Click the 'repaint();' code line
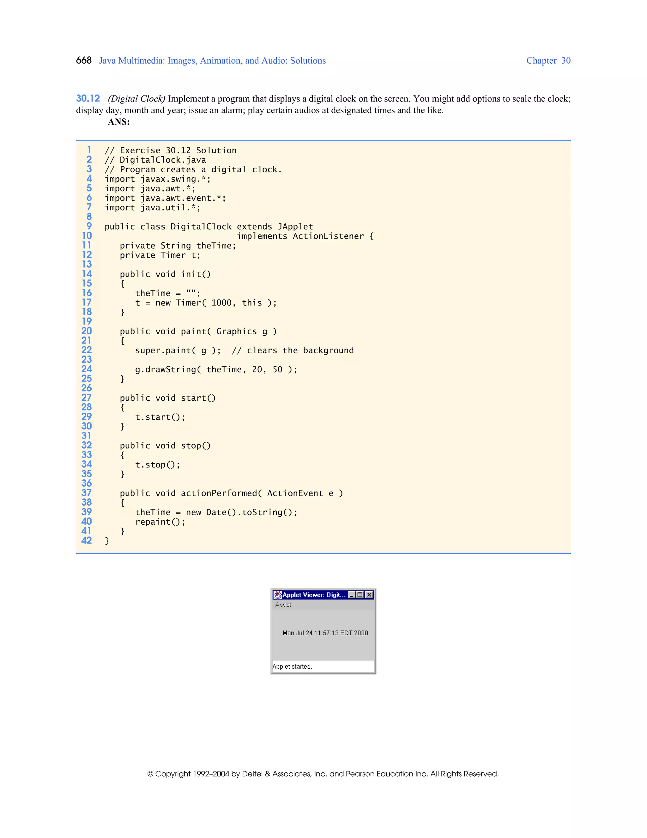Screen dimensions: 647x838 [160, 522]
